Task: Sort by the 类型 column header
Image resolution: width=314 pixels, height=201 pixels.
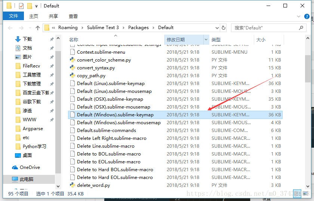Action: (x=216, y=40)
